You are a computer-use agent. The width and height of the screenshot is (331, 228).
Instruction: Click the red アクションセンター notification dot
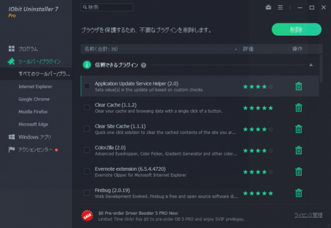(x=56, y=150)
